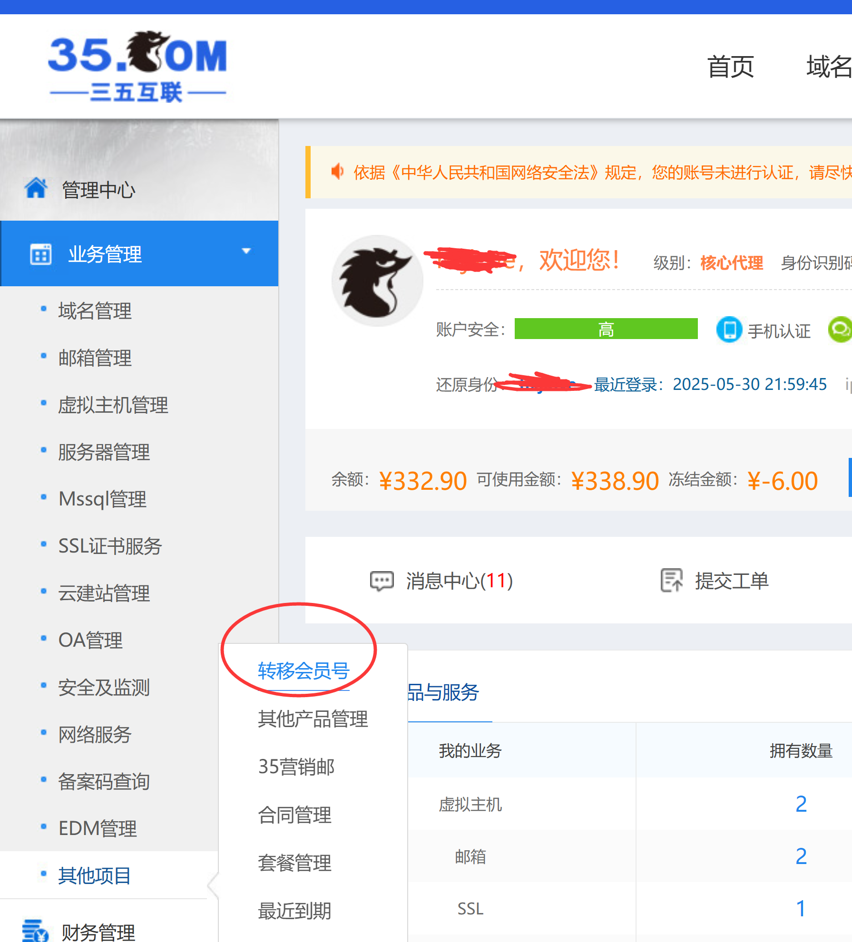This screenshot has width=852, height=942.
Task: Click the user avatar image
Action: pos(377,281)
